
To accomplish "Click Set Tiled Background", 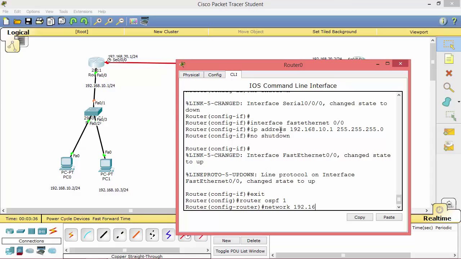I will click(335, 32).
